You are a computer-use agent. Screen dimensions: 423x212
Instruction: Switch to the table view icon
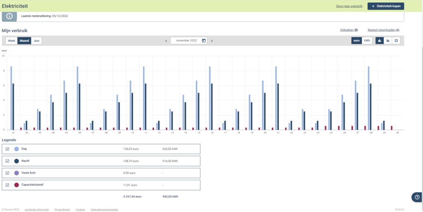pos(396,41)
